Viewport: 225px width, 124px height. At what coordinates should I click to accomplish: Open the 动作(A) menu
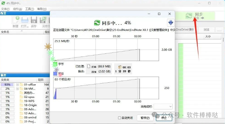point(17,9)
